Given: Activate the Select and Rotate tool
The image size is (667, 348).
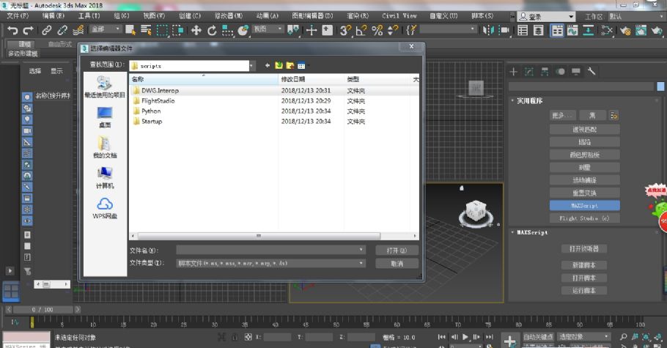Looking at the screenshot, I should coord(212,30).
